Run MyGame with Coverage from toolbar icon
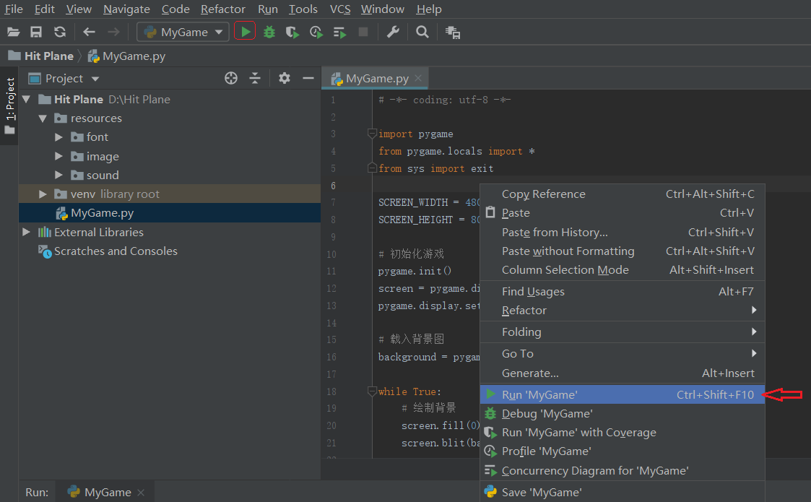 [x=292, y=32]
